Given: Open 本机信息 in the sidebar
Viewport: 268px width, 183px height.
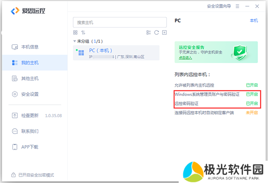Looking at the screenshot, I should coord(30,47).
